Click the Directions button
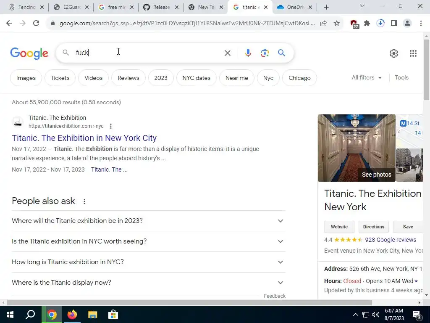Image resolution: width=430 pixels, height=323 pixels. [x=373, y=227]
